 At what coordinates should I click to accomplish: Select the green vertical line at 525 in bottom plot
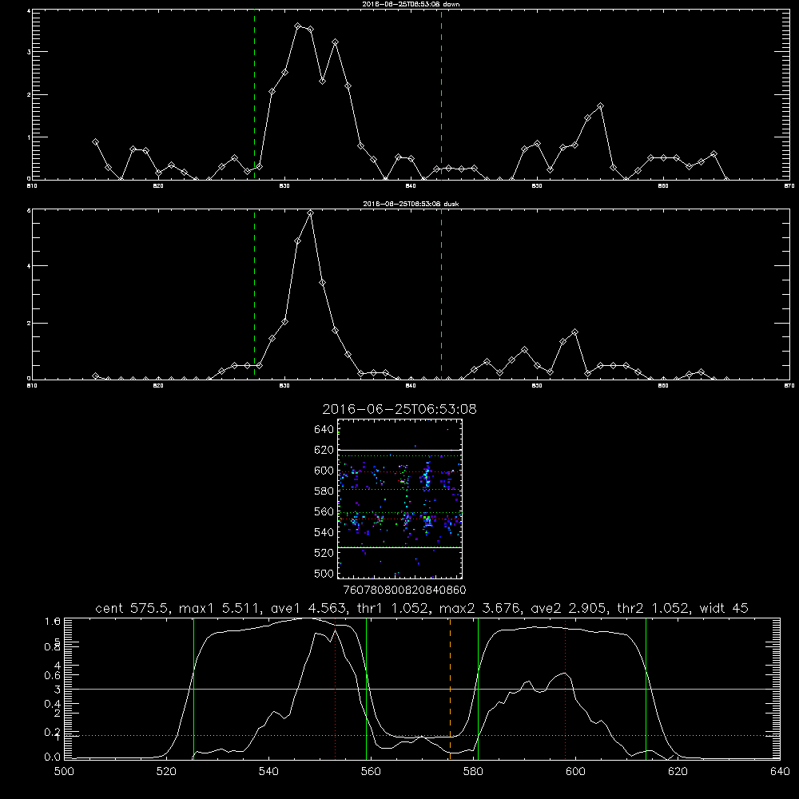pos(193,688)
